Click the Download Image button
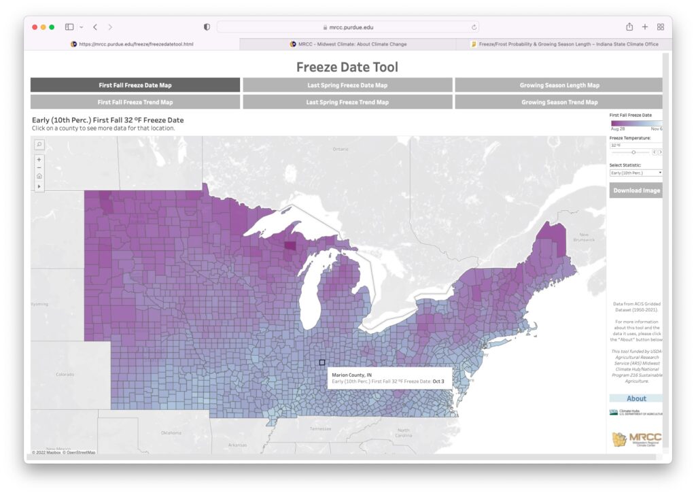Screen dimensions: 696x495 tap(636, 190)
